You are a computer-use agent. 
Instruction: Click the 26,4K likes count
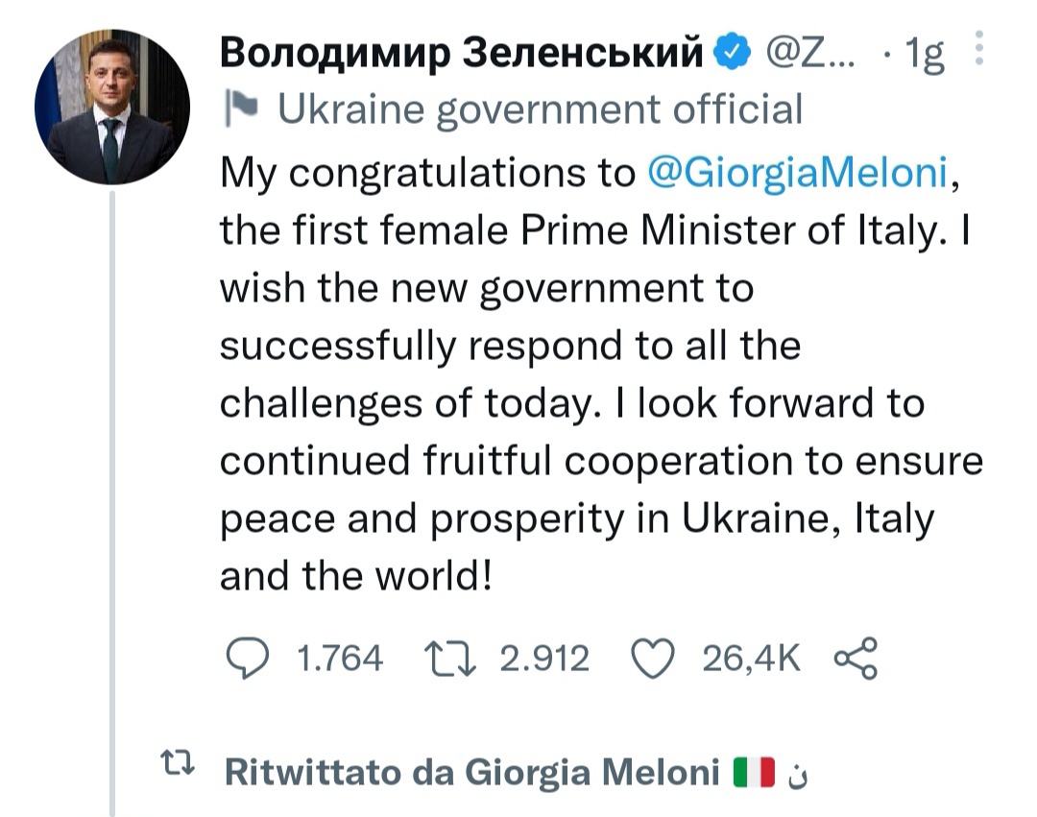(751, 659)
